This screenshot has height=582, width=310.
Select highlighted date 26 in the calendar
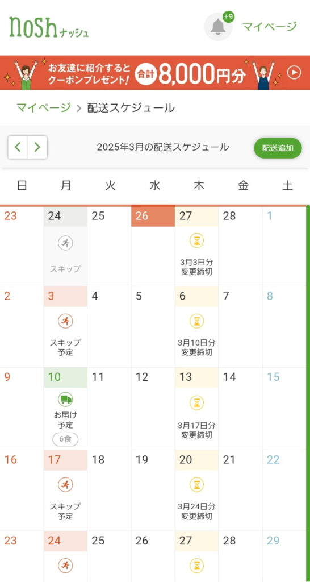point(153,216)
